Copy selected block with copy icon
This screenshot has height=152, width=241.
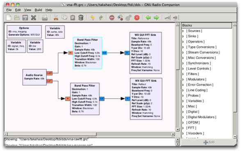64,18
